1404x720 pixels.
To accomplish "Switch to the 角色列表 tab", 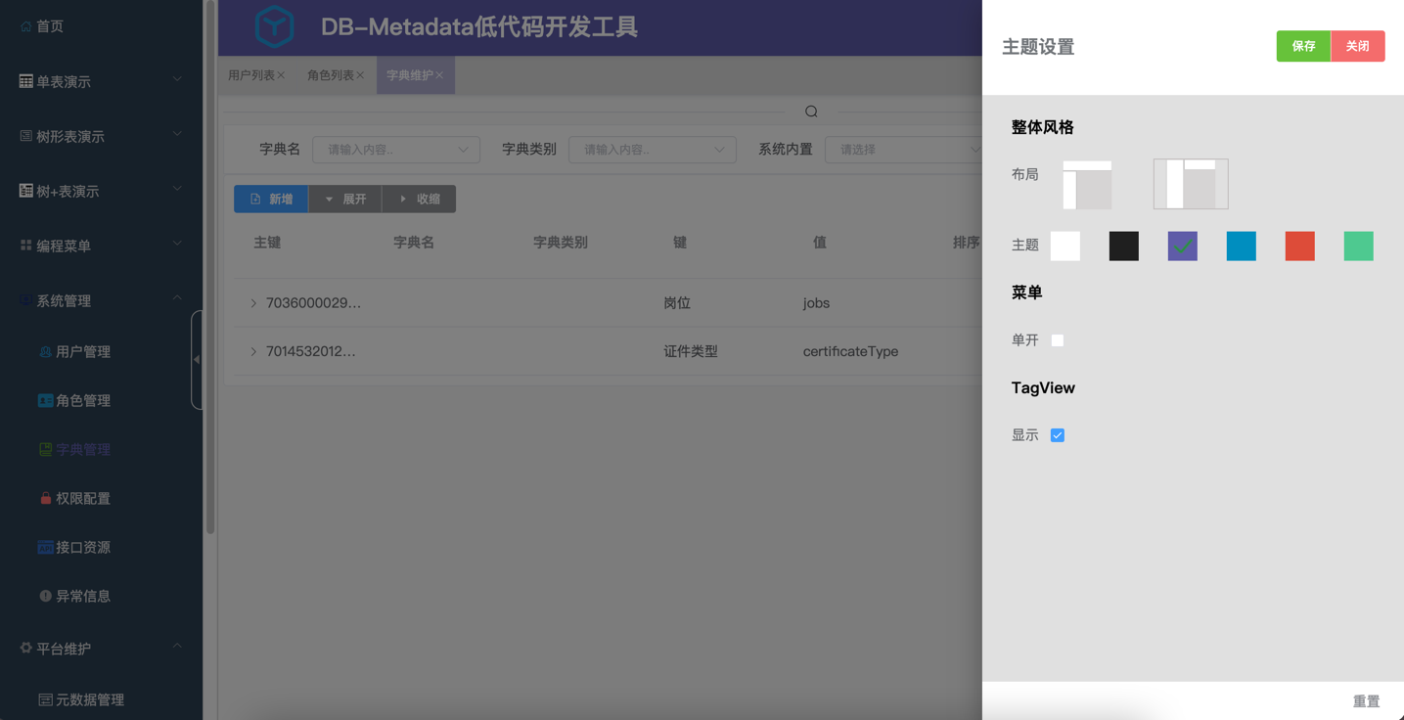I will point(330,75).
